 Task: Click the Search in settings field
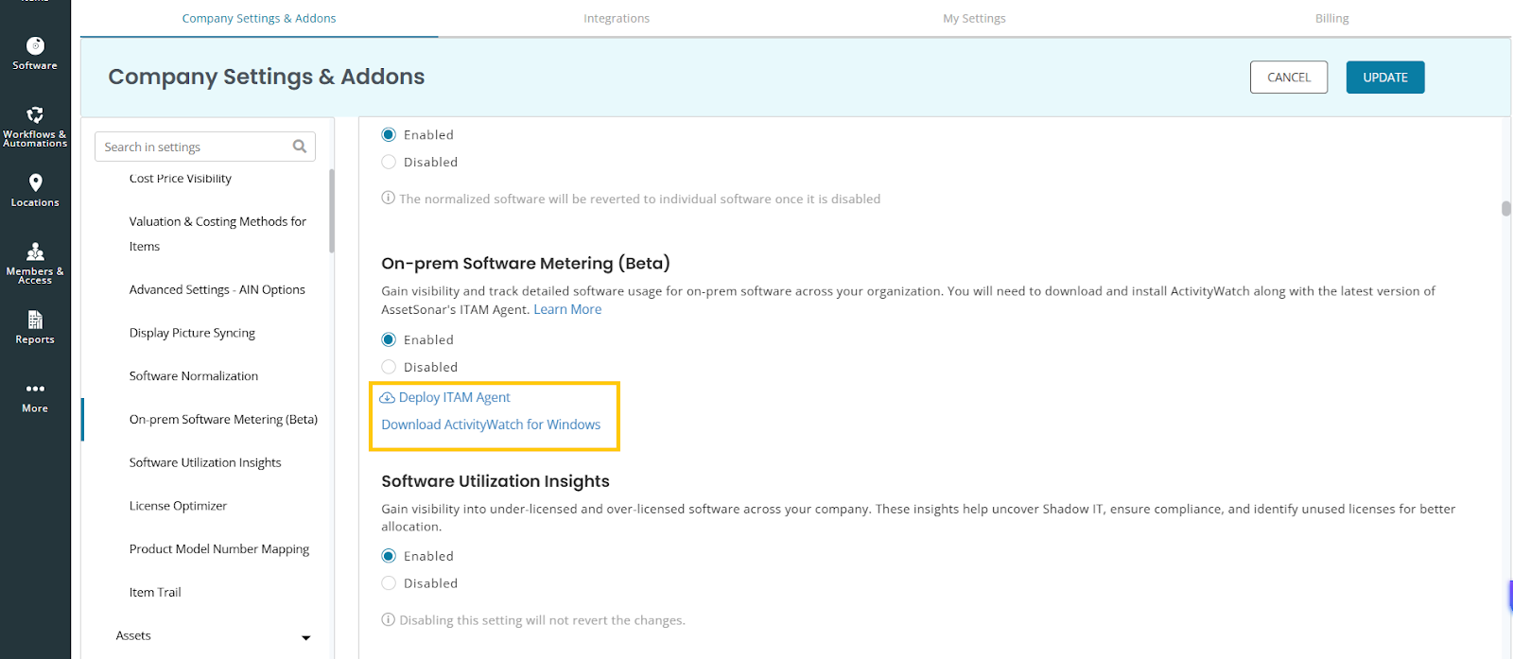pos(194,147)
